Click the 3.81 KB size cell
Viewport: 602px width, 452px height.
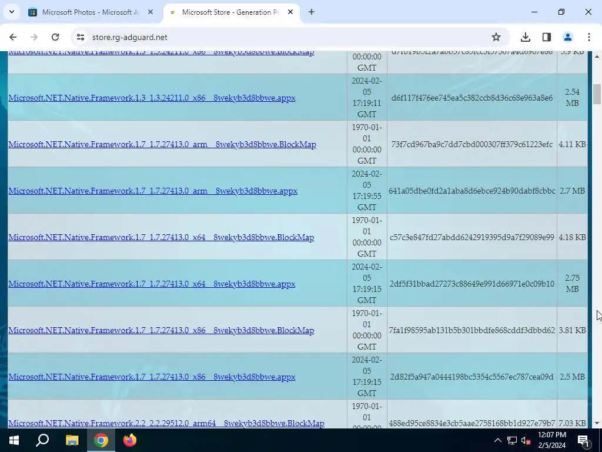coord(572,330)
